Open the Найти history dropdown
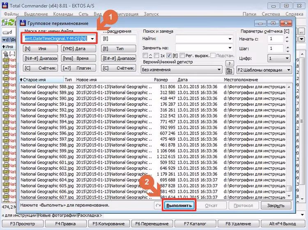The height and width of the screenshot is (230, 308). coord(230,39)
